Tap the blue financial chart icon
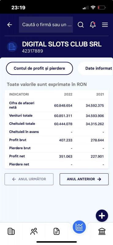The width and height of the screenshot is (113, 245). tap(79, 227)
